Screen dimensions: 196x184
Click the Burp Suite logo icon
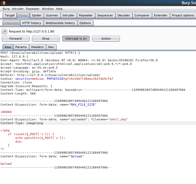pyautogui.click(x=4, y=3)
